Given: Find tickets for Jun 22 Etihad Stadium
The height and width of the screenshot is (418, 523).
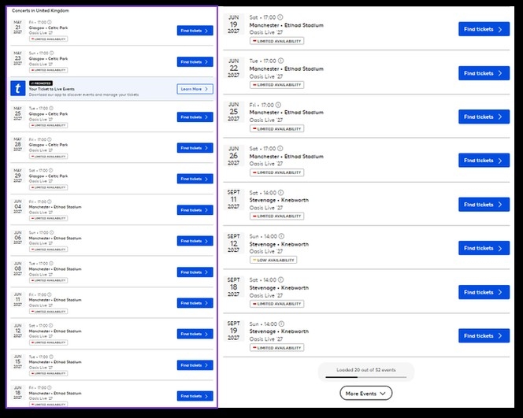Looking at the screenshot, I should tap(484, 73).
